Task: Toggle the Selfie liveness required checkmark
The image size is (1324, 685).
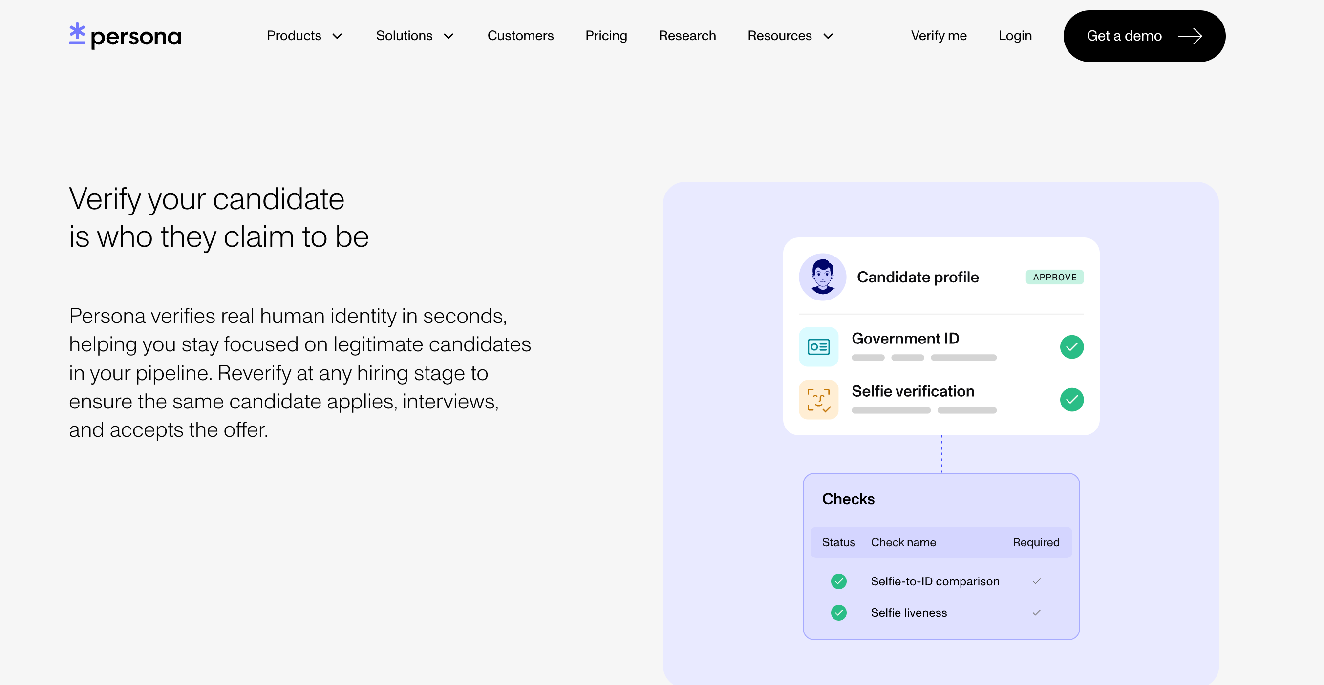Action: (1036, 613)
